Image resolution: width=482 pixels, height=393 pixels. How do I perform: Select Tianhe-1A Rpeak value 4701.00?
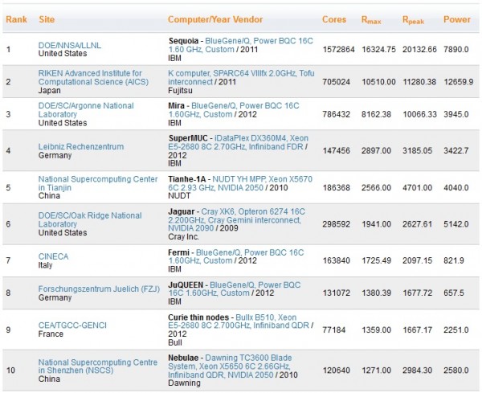point(418,187)
